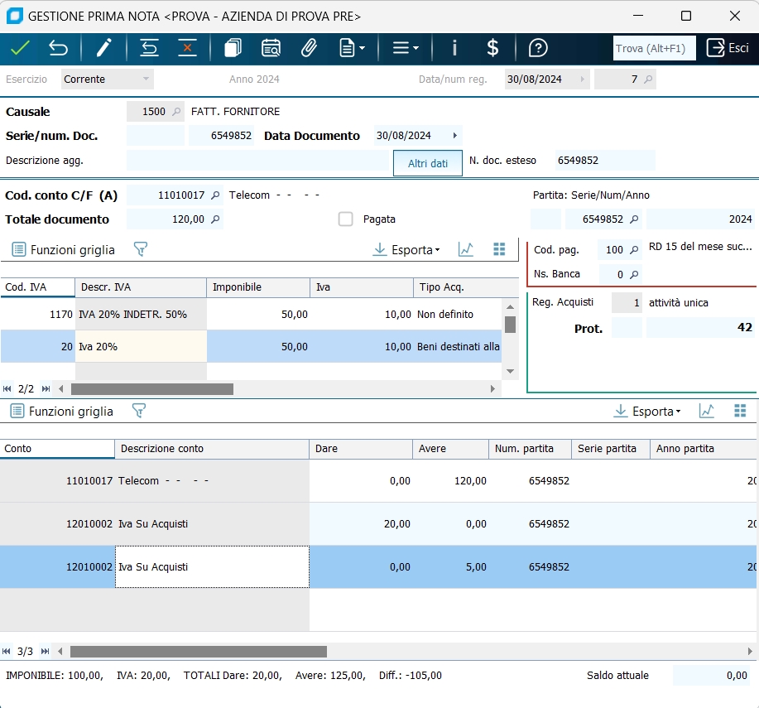Click the pencil edit icon
The width and height of the screenshot is (759, 708).
(x=103, y=48)
